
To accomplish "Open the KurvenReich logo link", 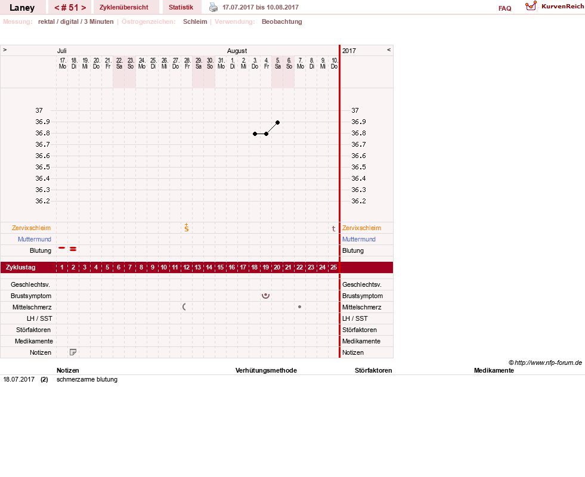I will tap(555, 7).
